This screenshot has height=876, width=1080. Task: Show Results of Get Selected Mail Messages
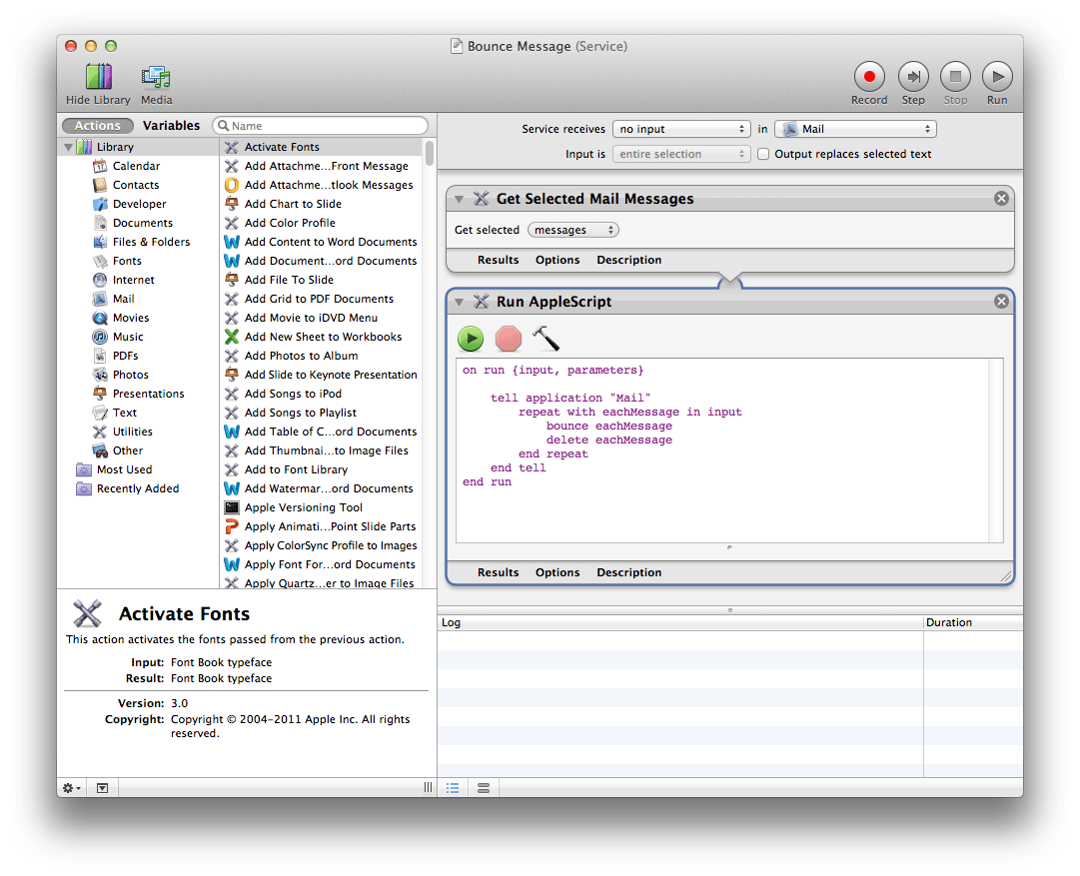498,260
